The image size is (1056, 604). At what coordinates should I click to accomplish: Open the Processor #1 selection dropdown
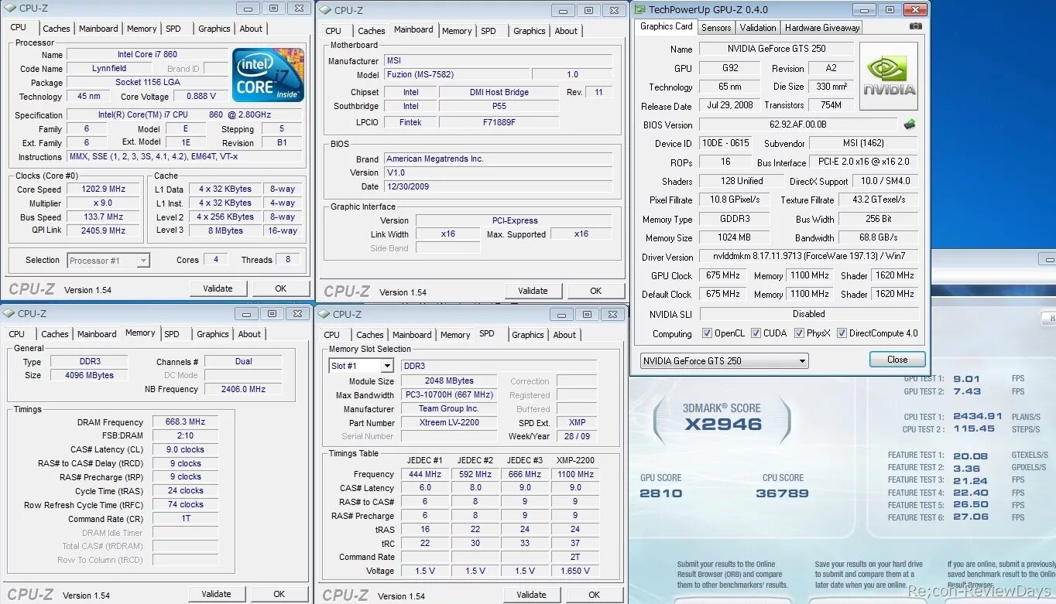[x=108, y=261]
